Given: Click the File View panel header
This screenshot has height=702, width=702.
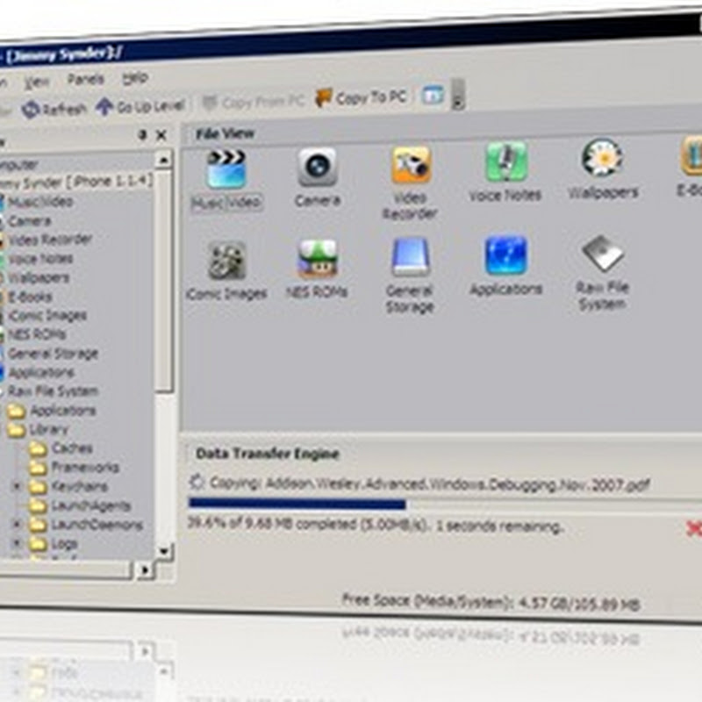Looking at the screenshot, I should click(x=225, y=133).
